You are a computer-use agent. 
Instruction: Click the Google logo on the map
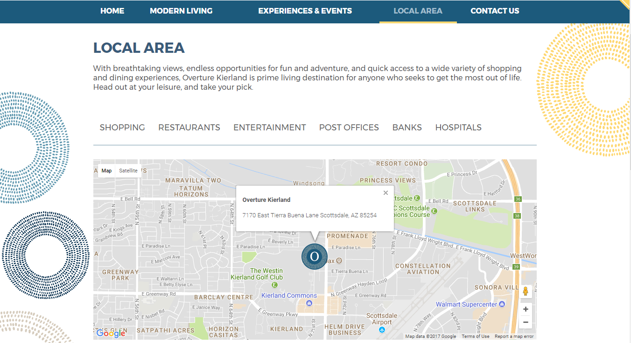pyautogui.click(x=111, y=333)
